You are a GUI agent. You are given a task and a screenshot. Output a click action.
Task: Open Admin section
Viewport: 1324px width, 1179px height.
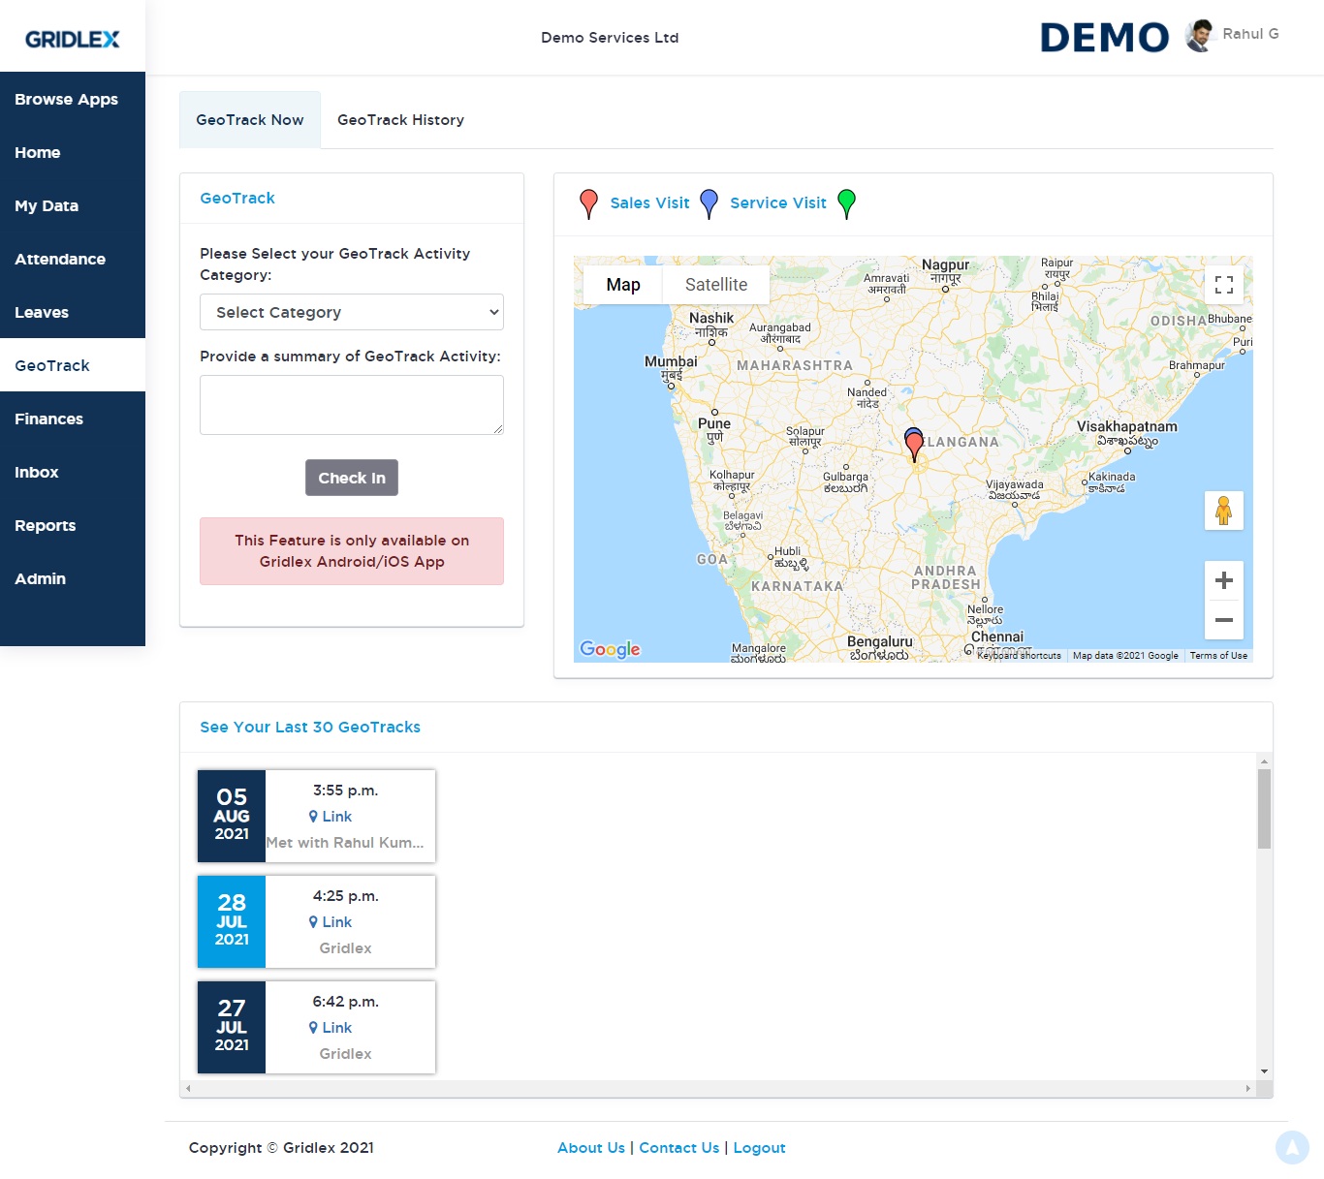click(x=73, y=578)
